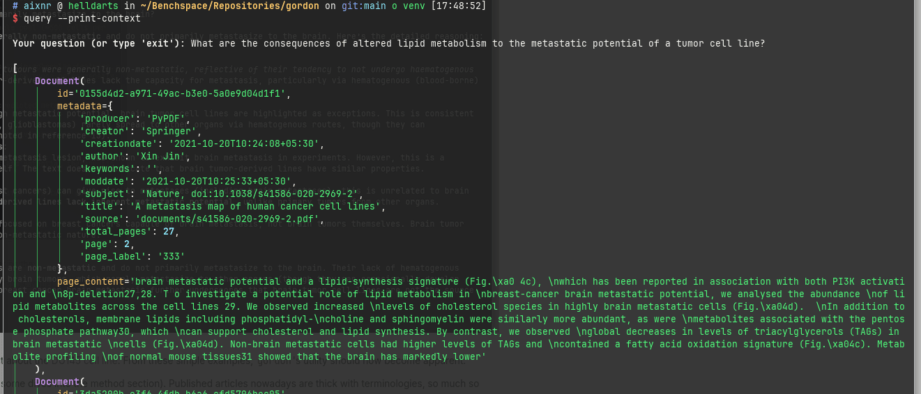Screen dimensions: 921x394
Task: Click the username 'aixnr' in the prompt
Action: coord(37,5)
